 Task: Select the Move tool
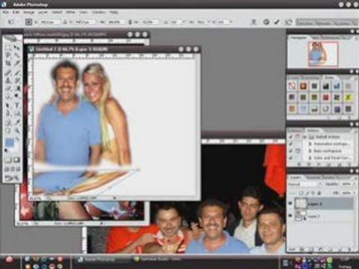click(x=17, y=47)
